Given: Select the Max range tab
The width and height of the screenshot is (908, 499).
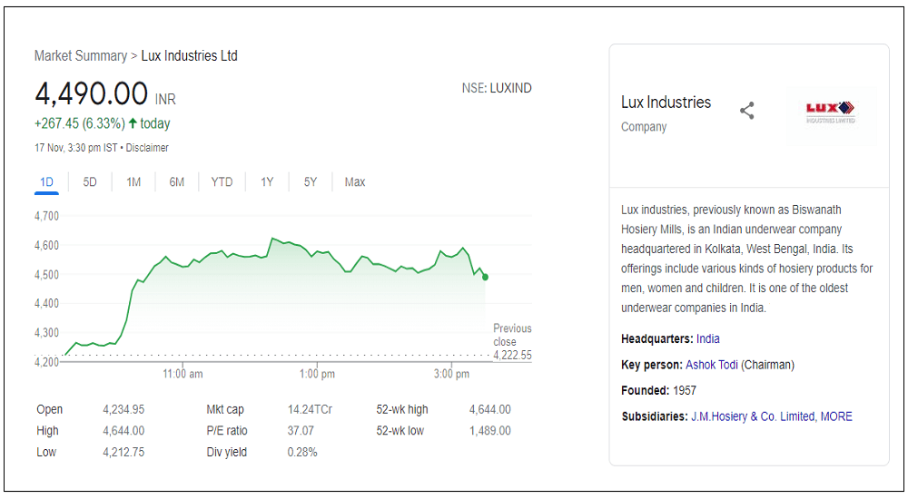Looking at the screenshot, I should click(x=355, y=181).
